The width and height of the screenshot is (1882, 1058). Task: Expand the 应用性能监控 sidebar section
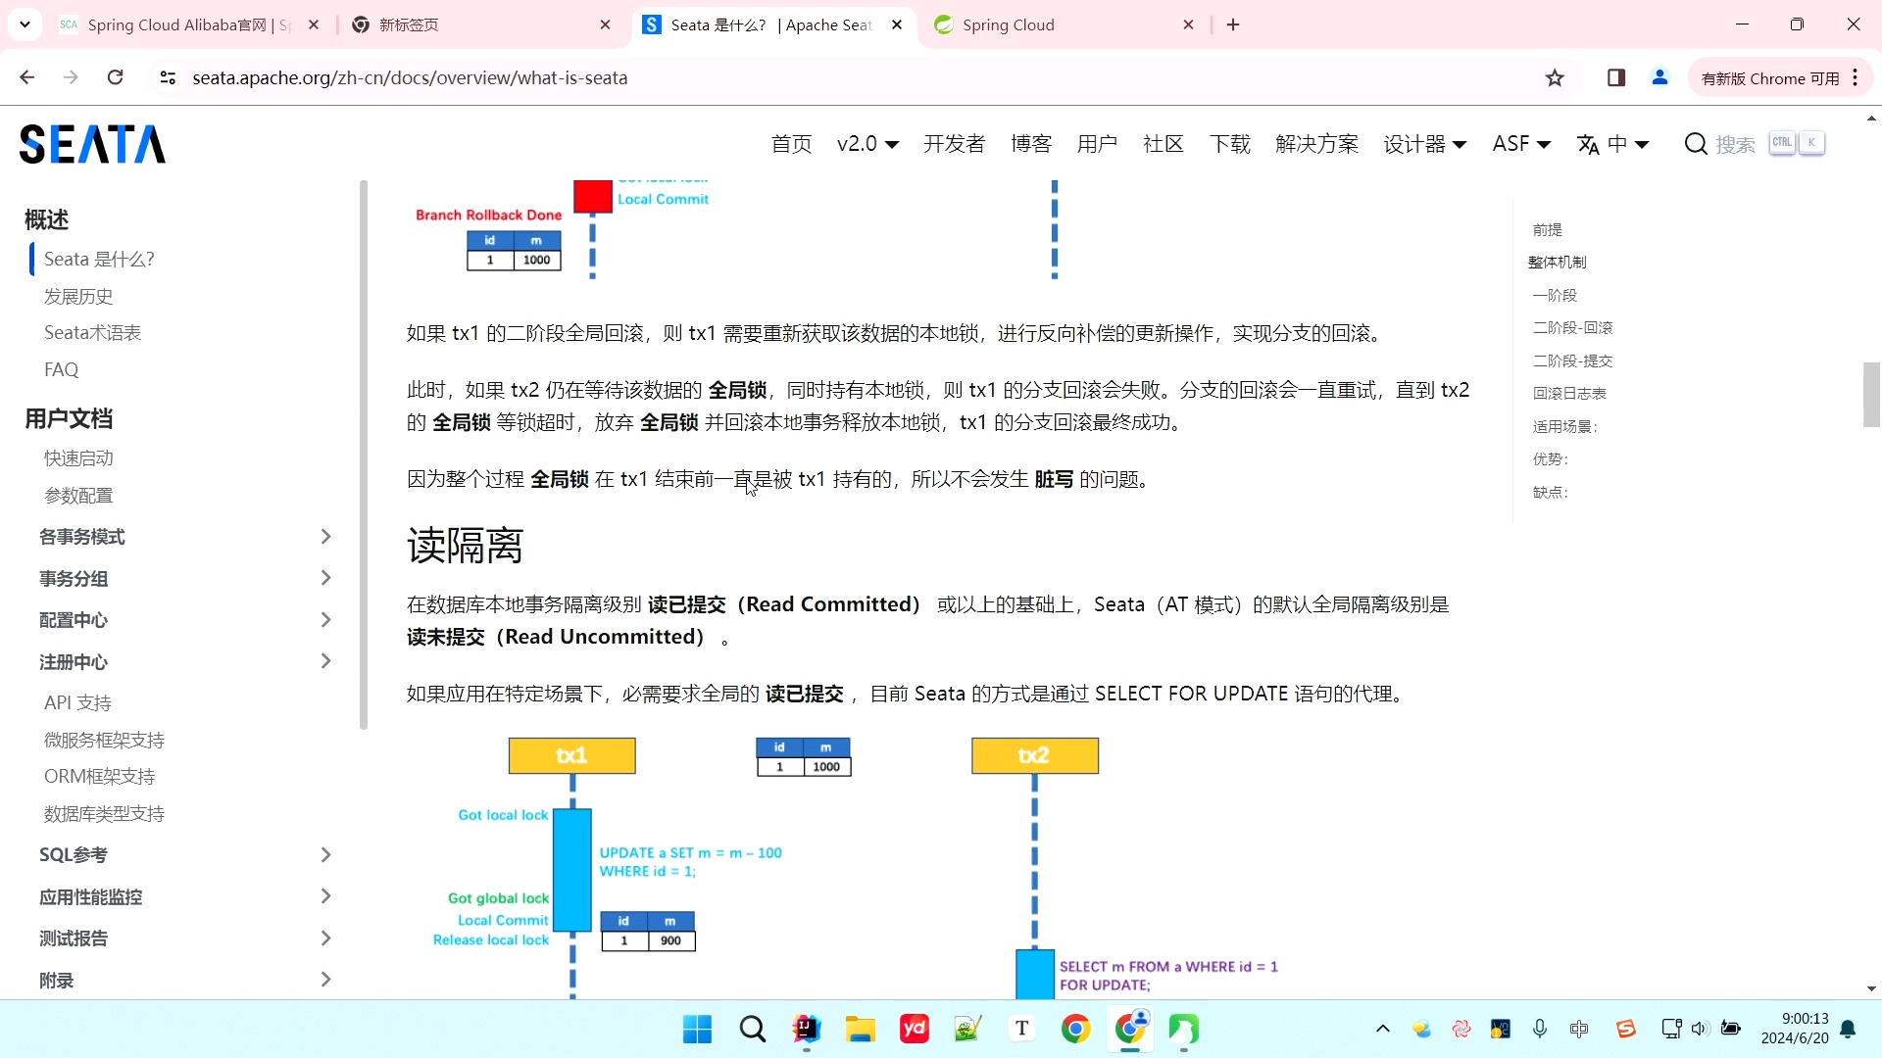tap(326, 896)
